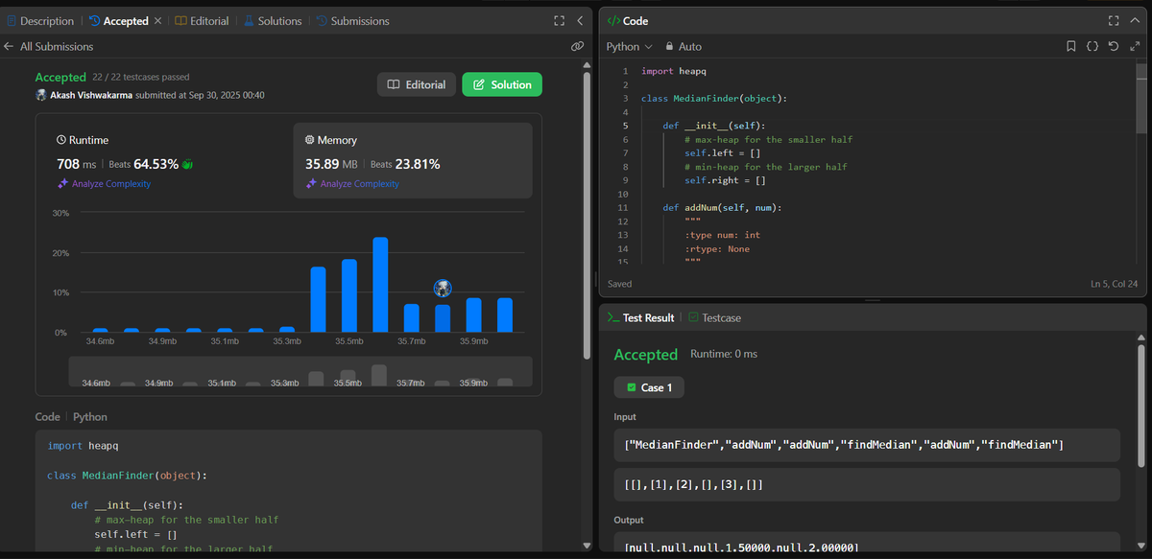Select the Case 1 button
The width and height of the screenshot is (1152, 559).
pos(650,387)
